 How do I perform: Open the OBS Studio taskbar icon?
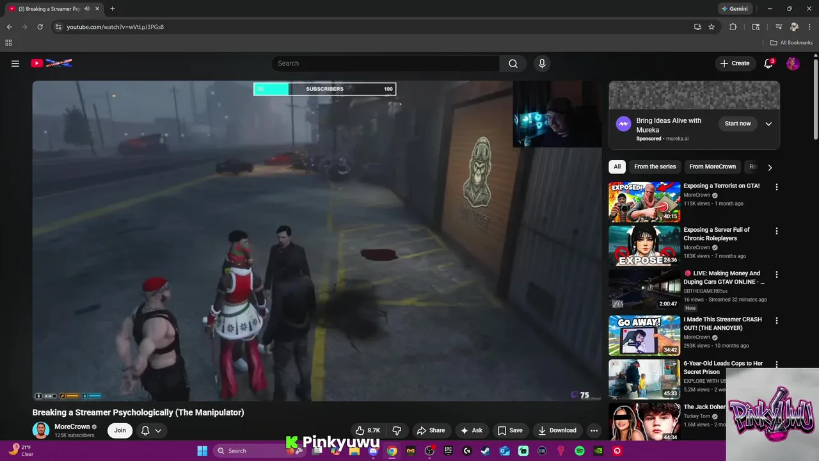429,451
